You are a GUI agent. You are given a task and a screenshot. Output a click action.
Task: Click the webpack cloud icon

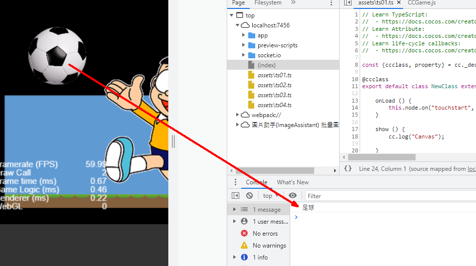[245, 115]
